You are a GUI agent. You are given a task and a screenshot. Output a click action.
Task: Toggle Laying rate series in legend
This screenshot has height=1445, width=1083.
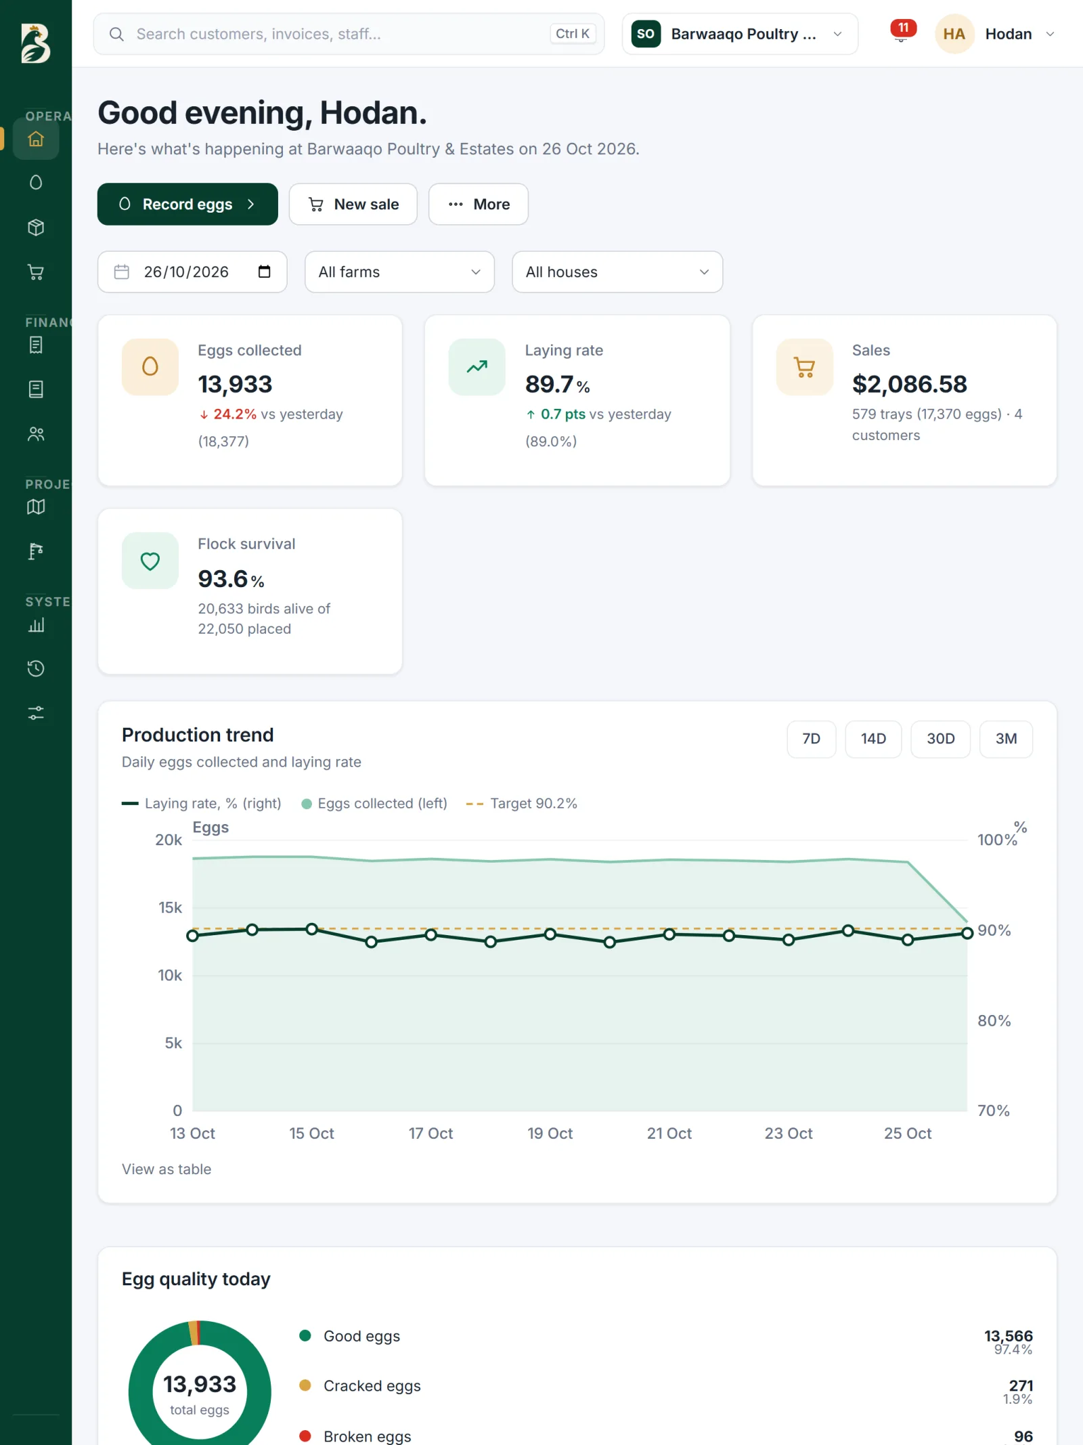tap(202, 804)
